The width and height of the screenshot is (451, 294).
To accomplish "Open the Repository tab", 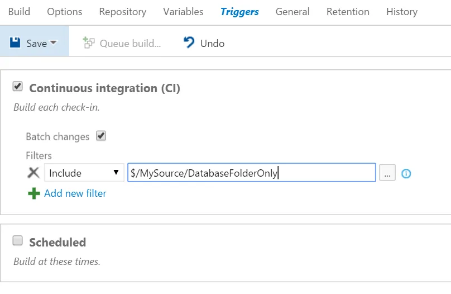I will pos(122,11).
